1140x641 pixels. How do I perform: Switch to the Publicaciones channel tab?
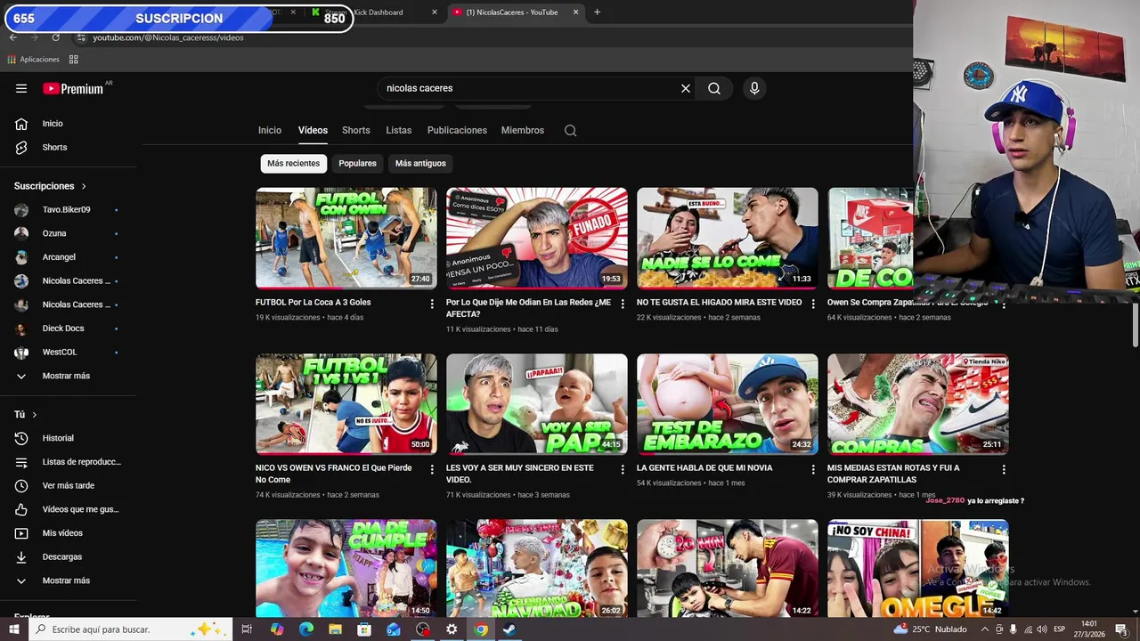(457, 130)
